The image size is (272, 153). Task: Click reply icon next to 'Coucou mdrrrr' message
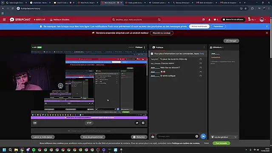pos(201,63)
